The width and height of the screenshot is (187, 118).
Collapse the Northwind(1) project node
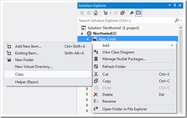[82, 33]
